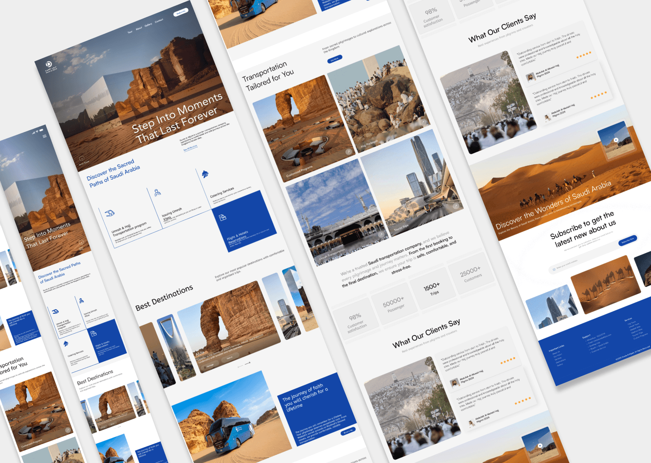Click the blue See More button
This screenshot has height=463, width=651.
335,59
